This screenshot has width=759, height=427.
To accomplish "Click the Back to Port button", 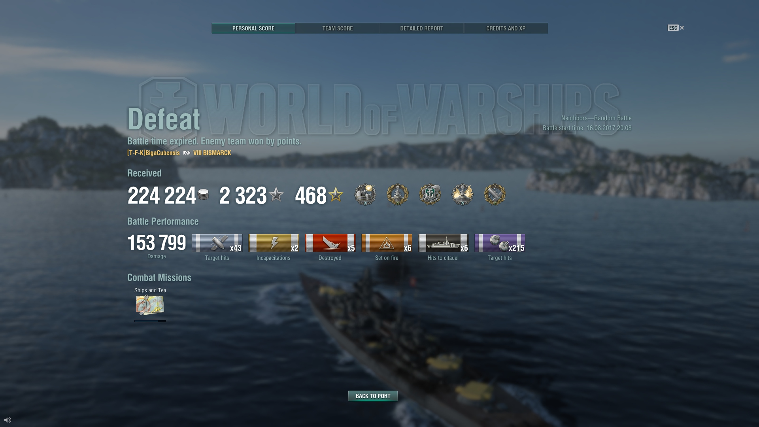I will [373, 396].
